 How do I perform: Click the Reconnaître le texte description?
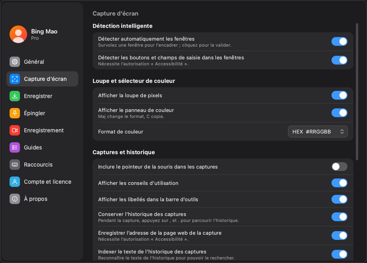166,258
